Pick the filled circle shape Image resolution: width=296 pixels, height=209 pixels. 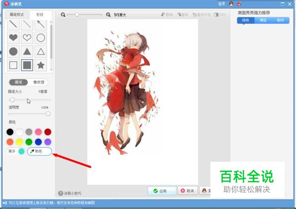13,51
